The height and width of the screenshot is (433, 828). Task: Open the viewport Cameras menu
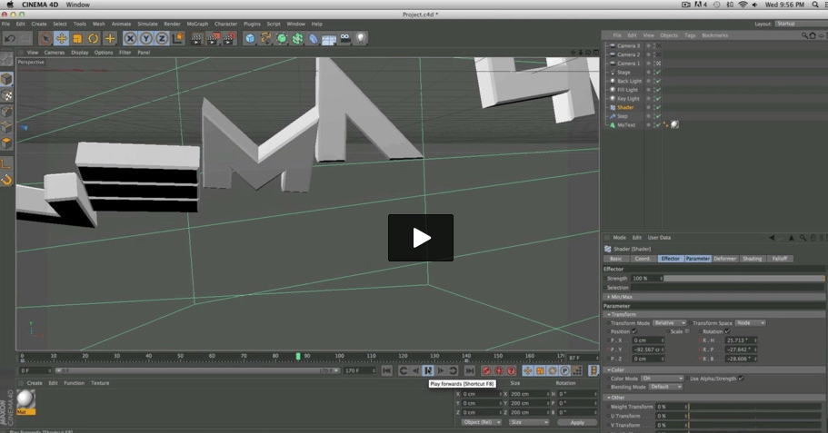55,53
